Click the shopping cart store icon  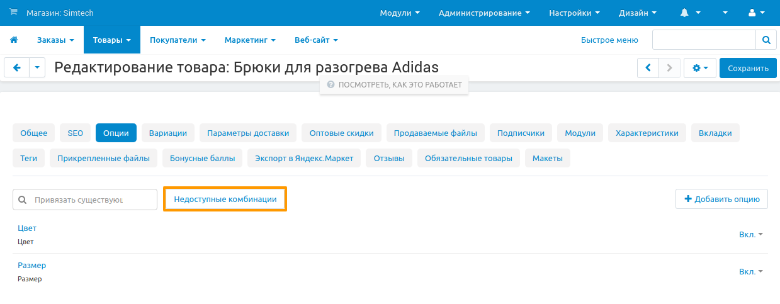[14, 13]
